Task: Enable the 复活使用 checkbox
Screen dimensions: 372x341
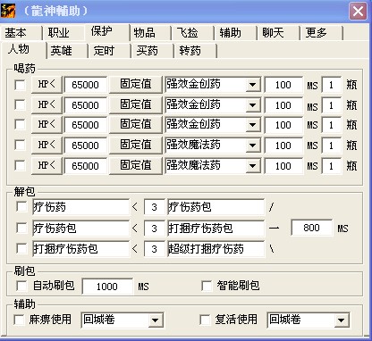Action: (205, 320)
